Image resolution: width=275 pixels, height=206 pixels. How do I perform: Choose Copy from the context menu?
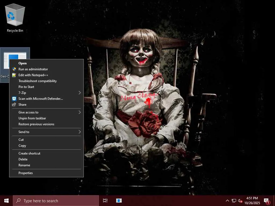click(x=46, y=146)
